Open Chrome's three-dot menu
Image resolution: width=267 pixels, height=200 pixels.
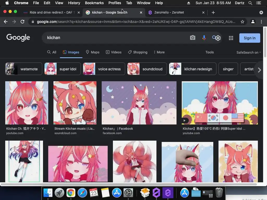pyautogui.click(x=261, y=22)
